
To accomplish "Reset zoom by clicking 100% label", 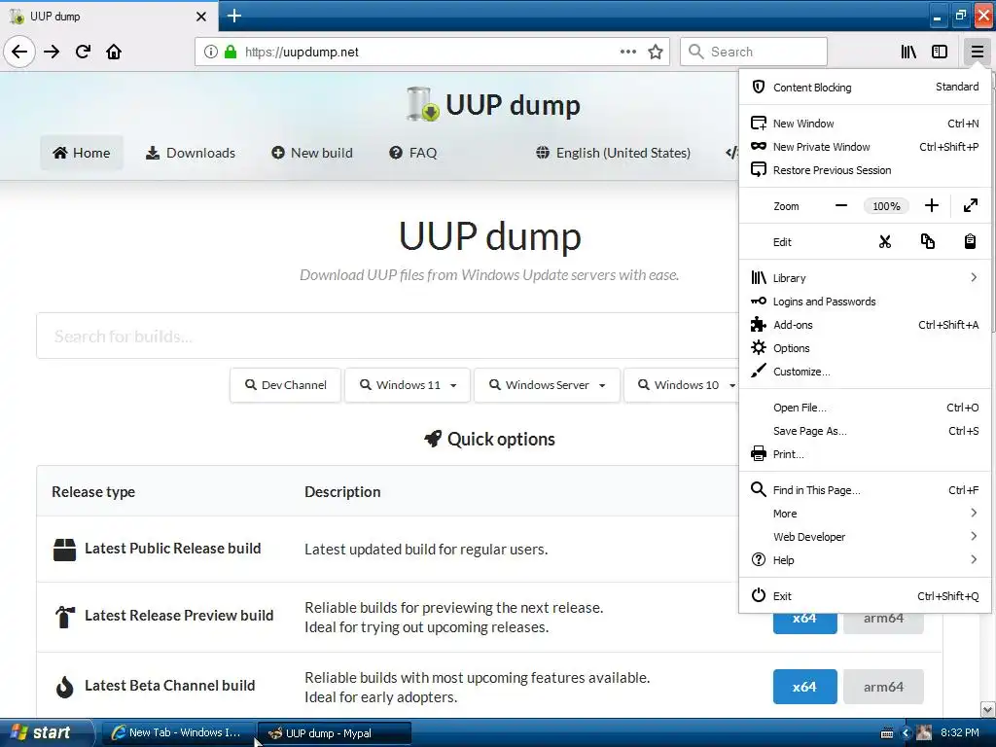I will pos(886,206).
